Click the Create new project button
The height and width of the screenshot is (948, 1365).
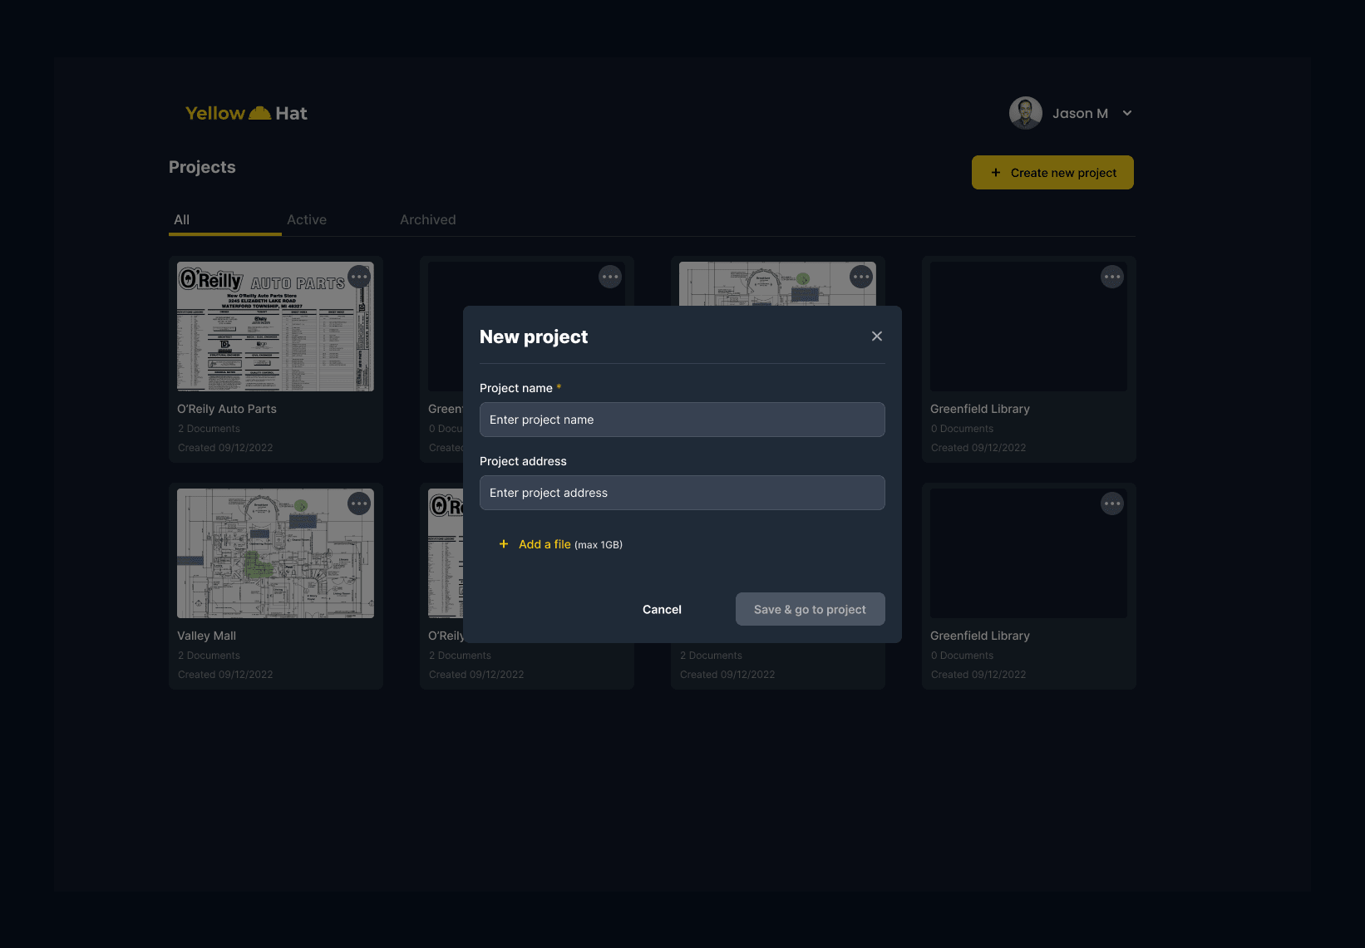pyautogui.click(x=1052, y=173)
